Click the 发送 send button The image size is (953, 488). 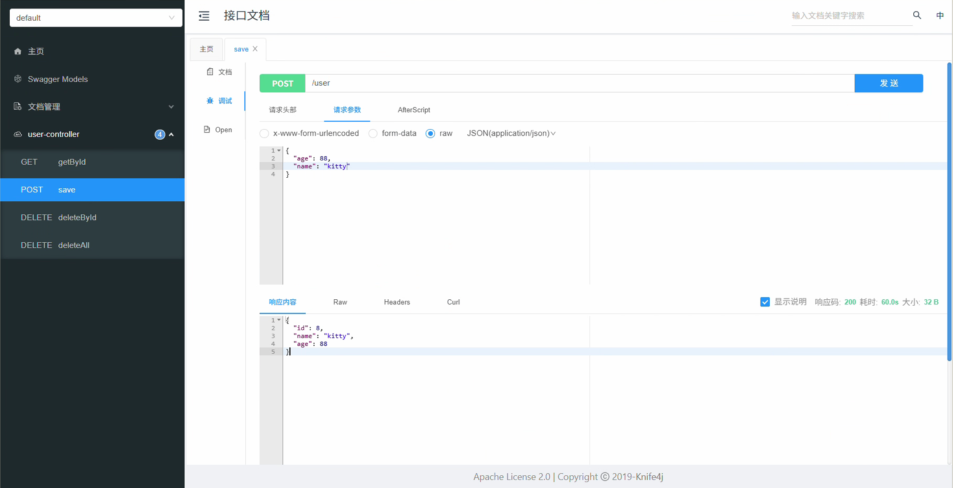[x=888, y=83]
